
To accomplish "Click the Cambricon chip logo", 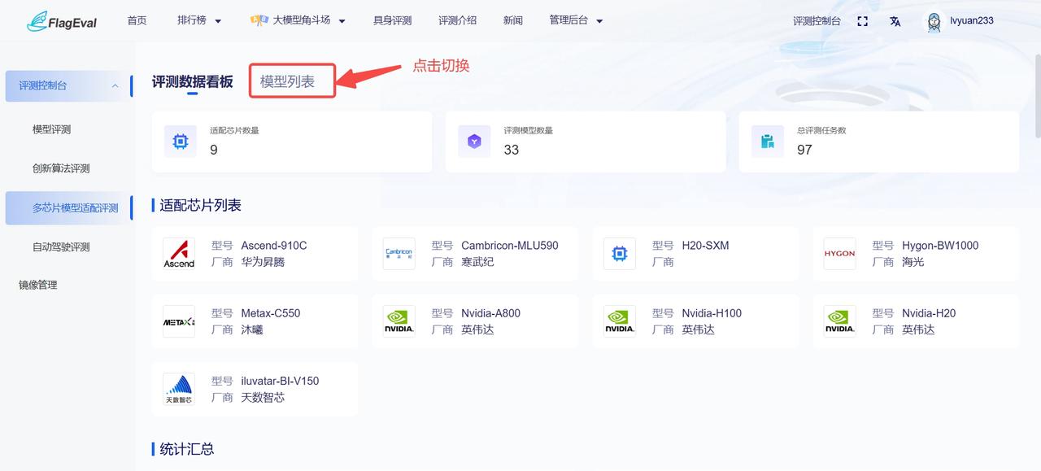I will click(x=399, y=254).
